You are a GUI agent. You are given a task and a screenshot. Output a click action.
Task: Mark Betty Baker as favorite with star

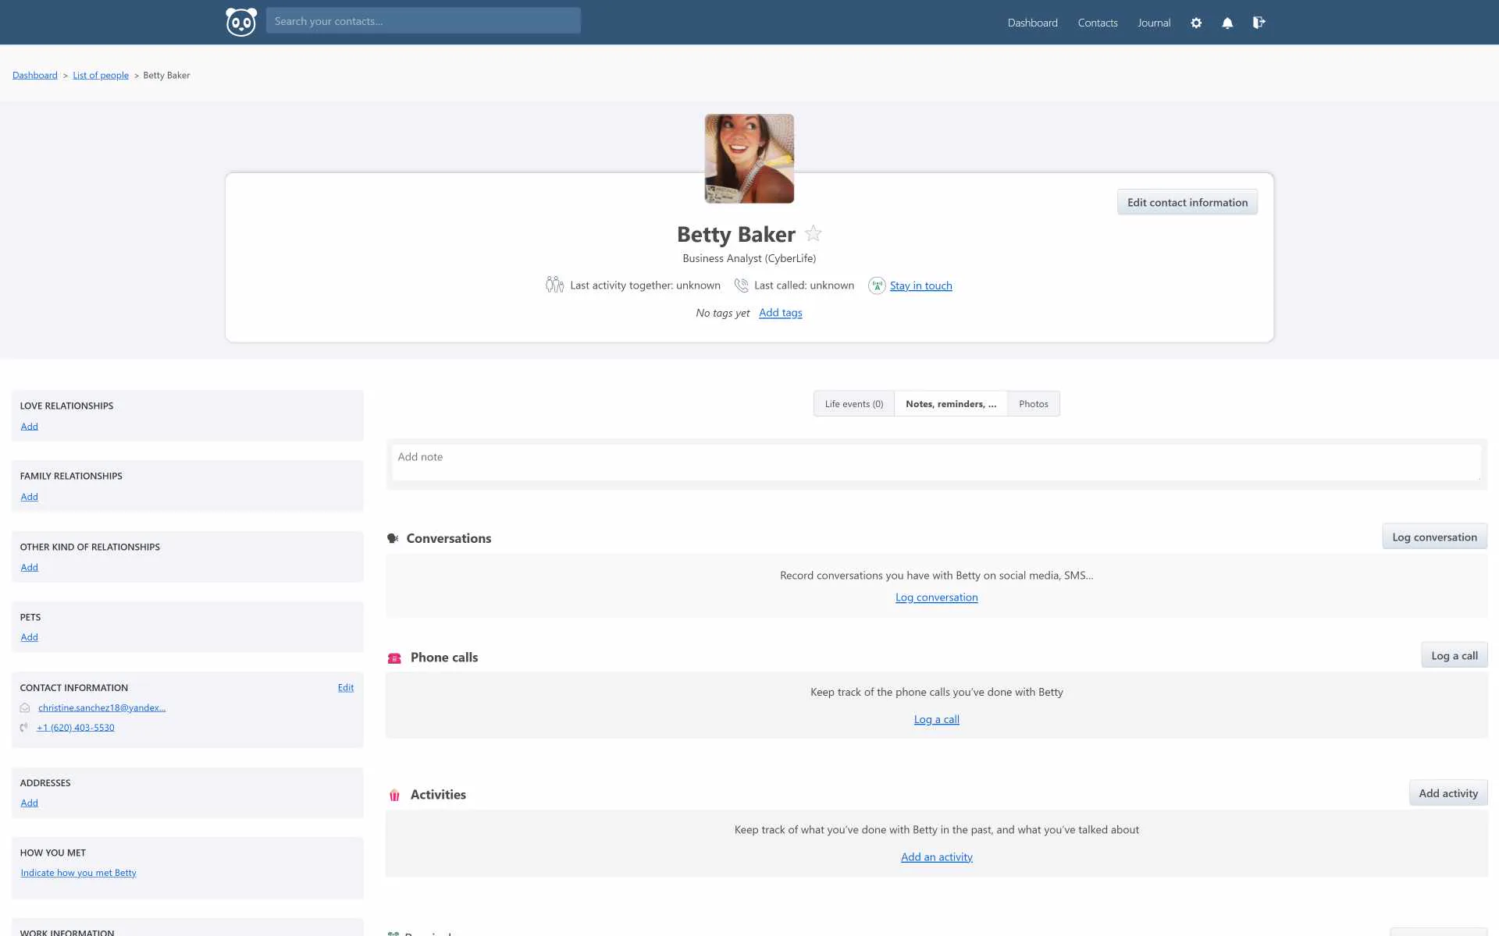[x=813, y=233]
